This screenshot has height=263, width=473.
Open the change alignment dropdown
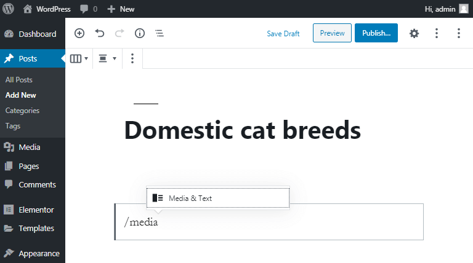pyautogui.click(x=107, y=58)
